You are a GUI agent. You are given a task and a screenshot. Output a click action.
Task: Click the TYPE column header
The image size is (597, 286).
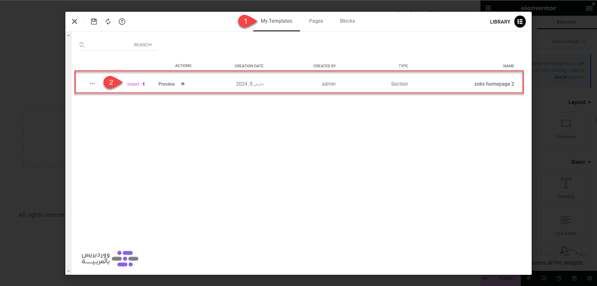coord(403,66)
